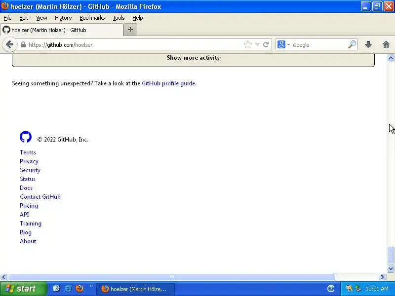The height and width of the screenshot is (296, 395).
Task: Reload the page with the refresh icon
Action: pyautogui.click(x=266, y=45)
